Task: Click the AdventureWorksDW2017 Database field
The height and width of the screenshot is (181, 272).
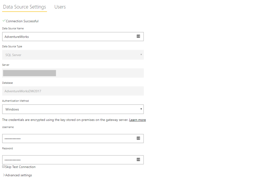Action: point(73,91)
